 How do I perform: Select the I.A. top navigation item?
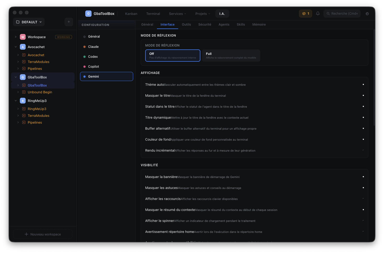click(222, 14)
